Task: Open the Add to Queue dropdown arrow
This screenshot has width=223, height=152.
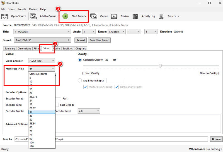Action: click(59, 16)
